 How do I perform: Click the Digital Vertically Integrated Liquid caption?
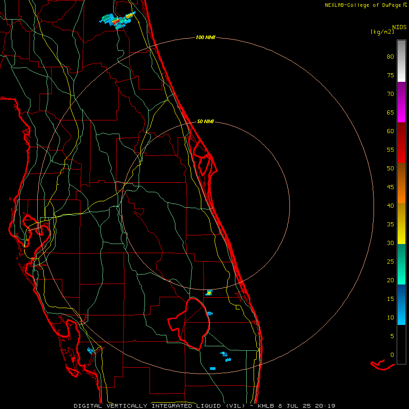click(160, 406)
